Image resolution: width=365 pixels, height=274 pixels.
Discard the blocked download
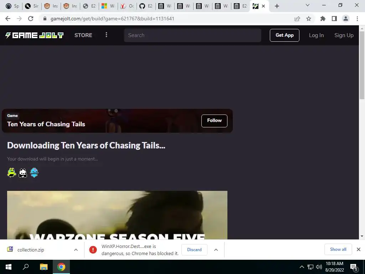coord(194,249)
